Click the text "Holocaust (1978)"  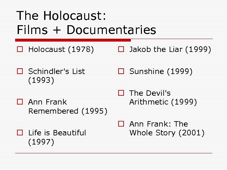coord(61,49)
